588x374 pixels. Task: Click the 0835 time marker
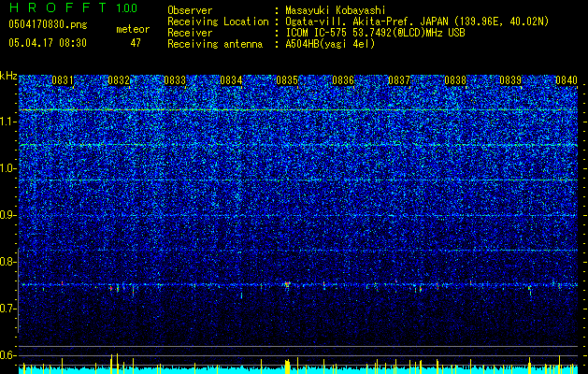[x=287, y=80]
